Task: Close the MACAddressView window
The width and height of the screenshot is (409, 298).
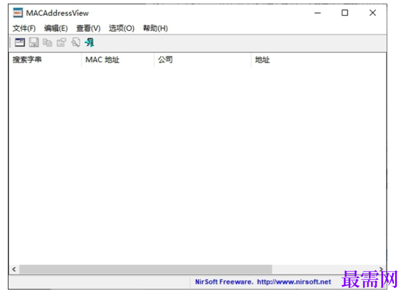Action: click(373, 13)
